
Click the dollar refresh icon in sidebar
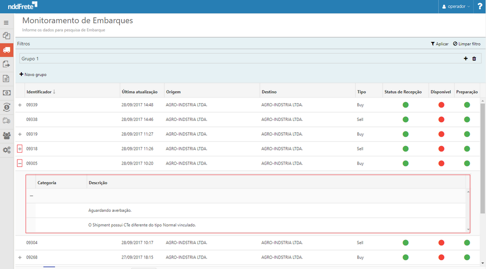coord(6,107)
